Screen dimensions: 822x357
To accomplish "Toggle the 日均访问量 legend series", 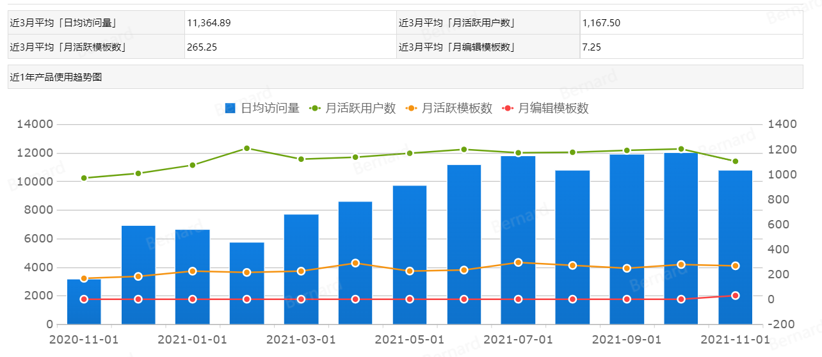I will 262,108.
